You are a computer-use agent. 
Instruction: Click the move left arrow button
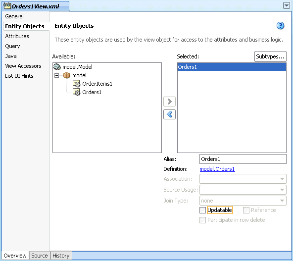click(169, 114)
